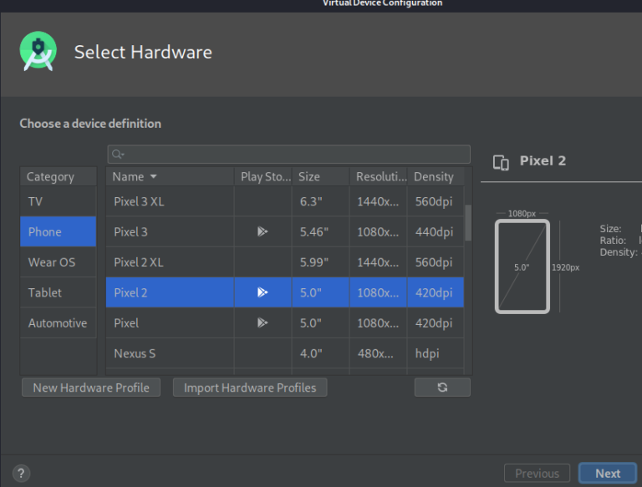
Task: Click the refresh device list icon button
Action: pyautogui.click(x=442, y=387)
